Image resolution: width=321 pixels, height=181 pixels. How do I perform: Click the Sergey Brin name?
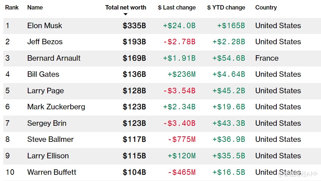[x=47, y=123]
